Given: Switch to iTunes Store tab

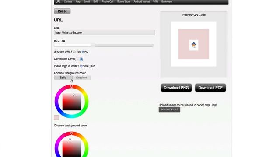Looking at the screenshot, I should point(123,2).
